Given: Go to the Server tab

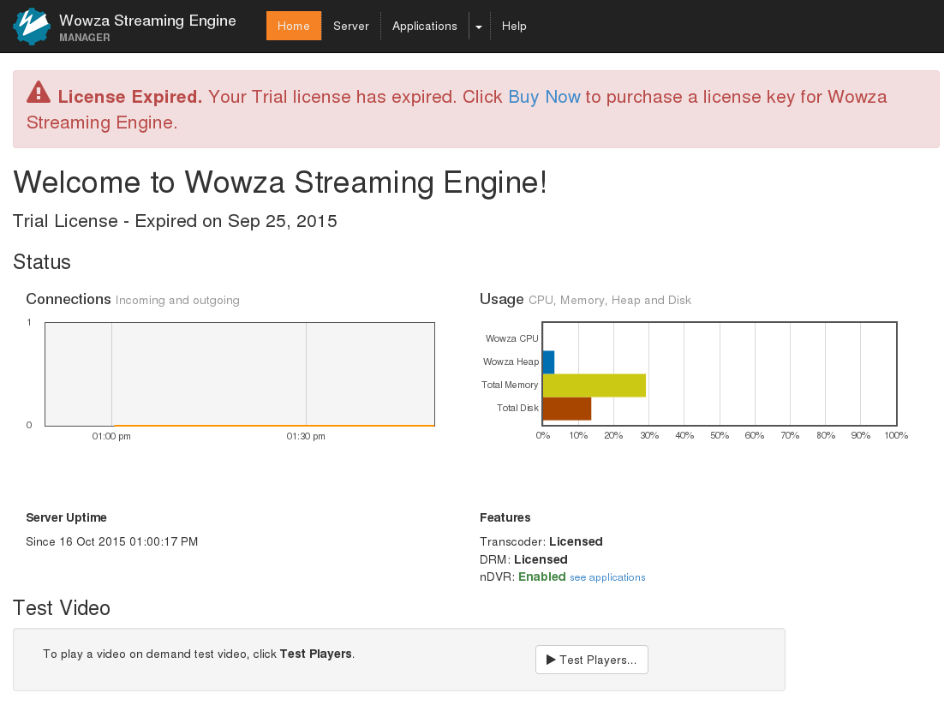Looking at the screenshot, I should click(x=351, y=26).
